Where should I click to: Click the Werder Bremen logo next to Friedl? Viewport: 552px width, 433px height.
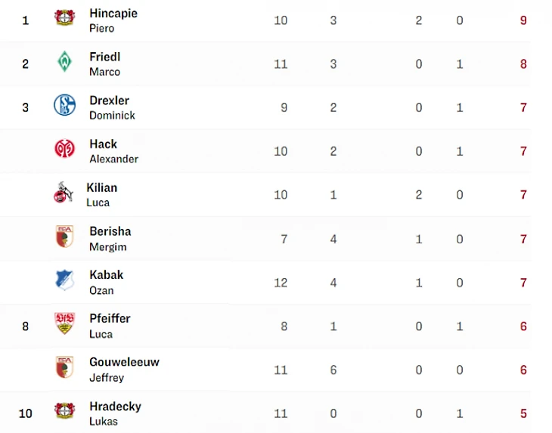[65, 61]
